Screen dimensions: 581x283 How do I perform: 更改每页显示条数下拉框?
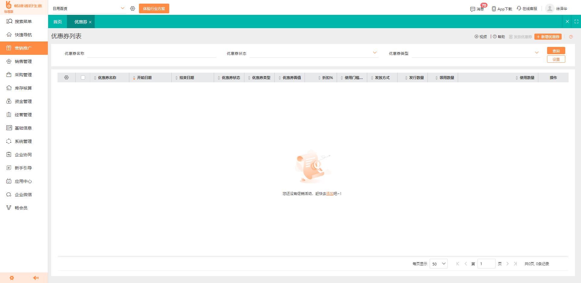438,264
